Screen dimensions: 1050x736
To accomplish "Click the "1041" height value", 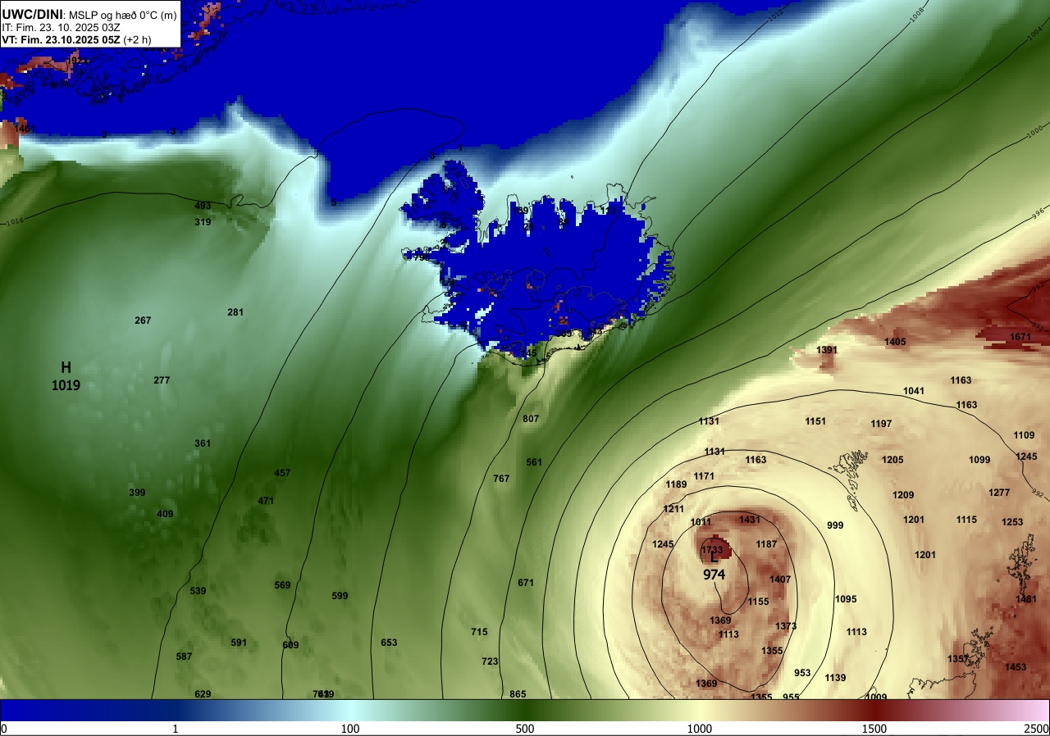I will pyautogui.click(x=914, y=391).
